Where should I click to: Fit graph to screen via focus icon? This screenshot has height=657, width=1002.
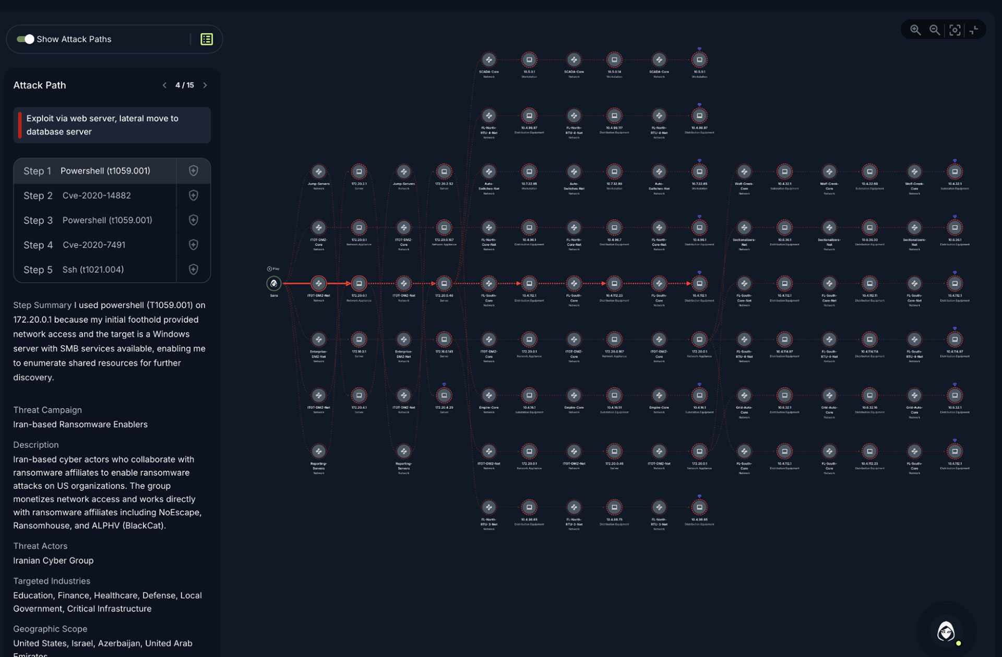955,30
